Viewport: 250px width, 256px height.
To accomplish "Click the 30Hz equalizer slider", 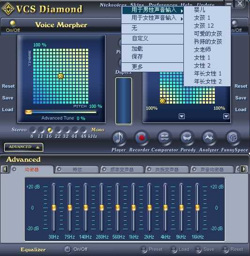I will coord(54,208).
